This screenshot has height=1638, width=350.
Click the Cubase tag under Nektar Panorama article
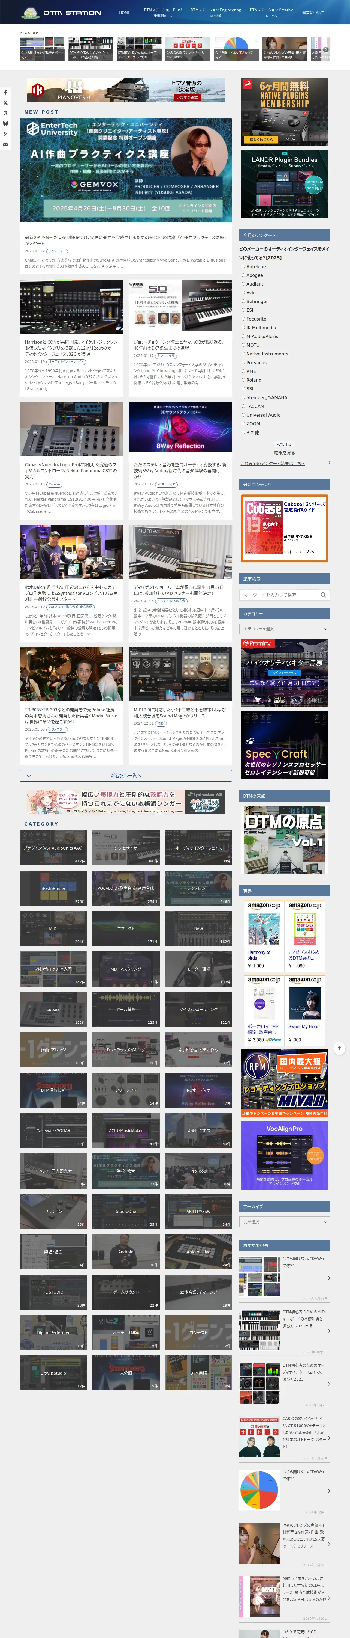pos(55,485)
